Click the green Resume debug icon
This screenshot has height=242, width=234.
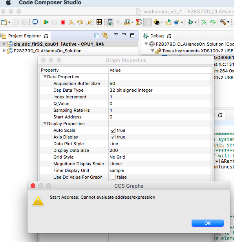click(x=46, y=22)
